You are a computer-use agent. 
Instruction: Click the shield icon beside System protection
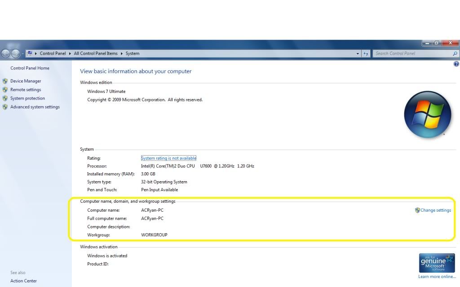[5, 98]
